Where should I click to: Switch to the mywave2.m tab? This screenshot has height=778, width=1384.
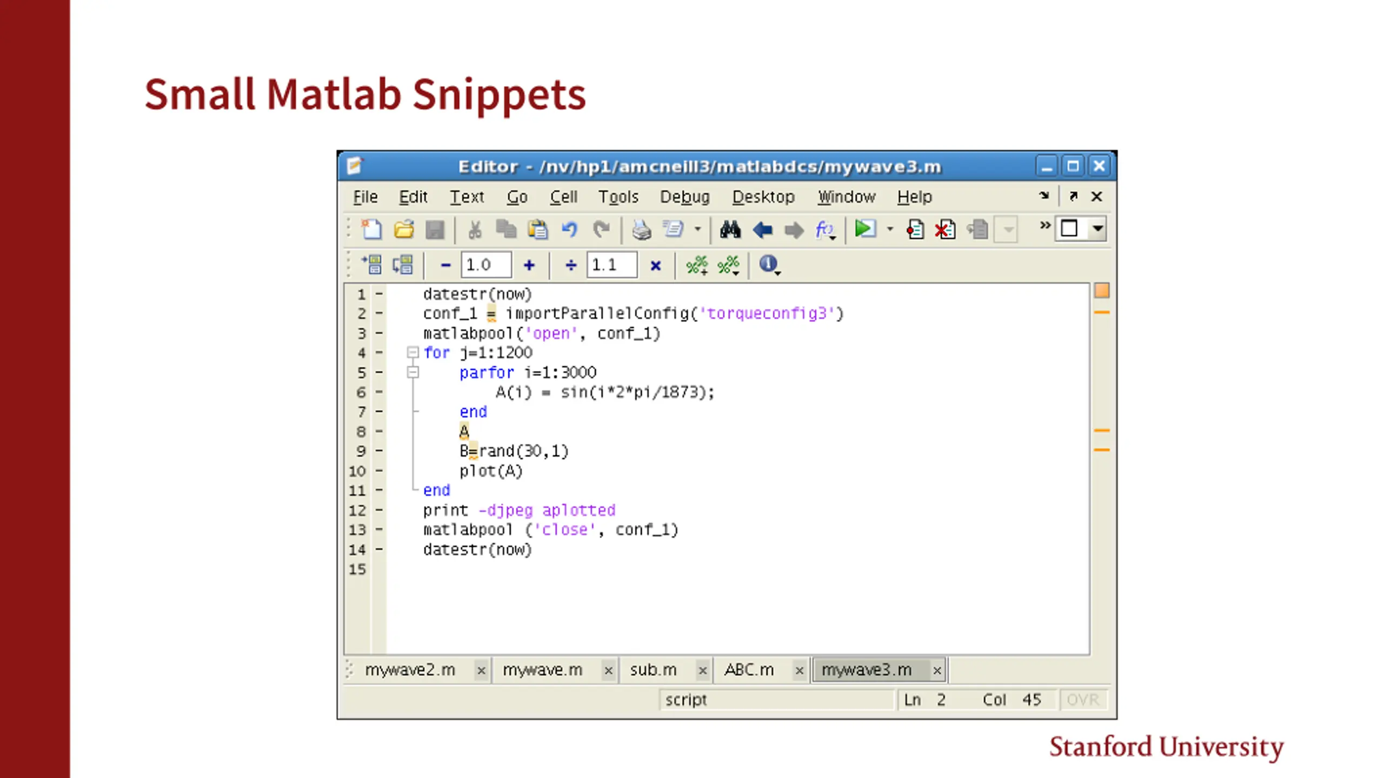[x=410, y=670]
